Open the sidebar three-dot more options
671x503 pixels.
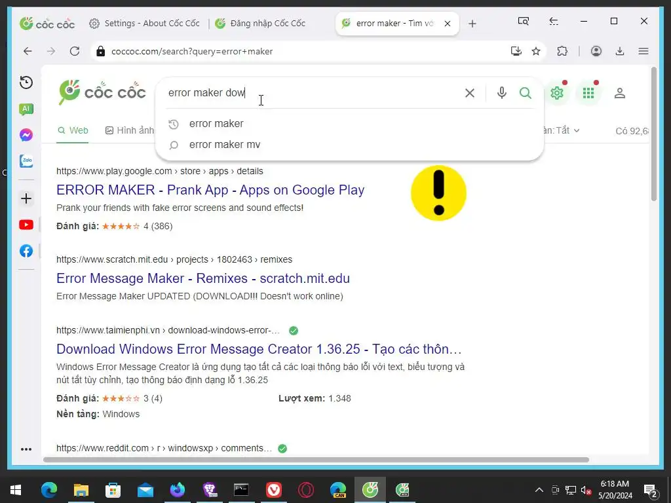click(x=26, y=449)
